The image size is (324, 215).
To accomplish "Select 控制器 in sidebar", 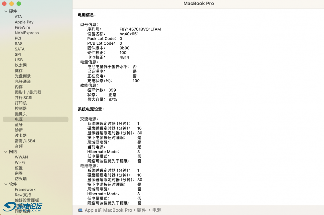I will (21, 108).
